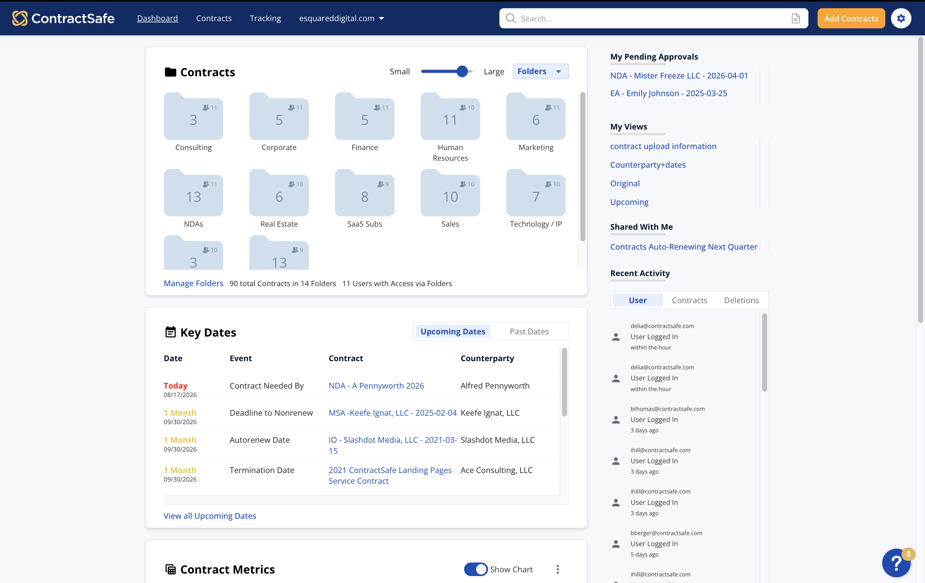Open the Folders view dropdown

coord(541,72)
